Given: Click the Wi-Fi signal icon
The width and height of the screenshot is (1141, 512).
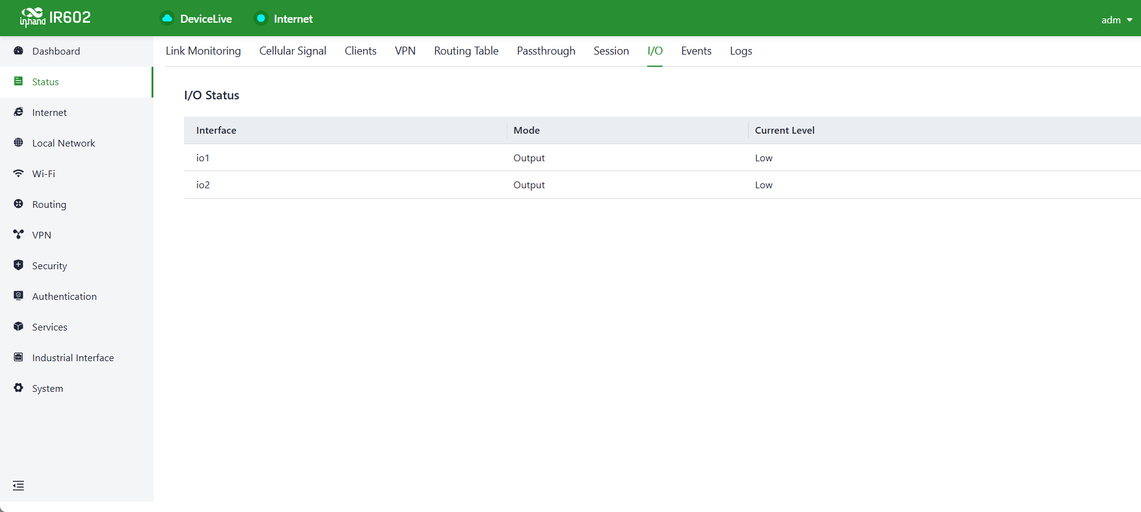Looking at the screenshot, I should point(18,174).
